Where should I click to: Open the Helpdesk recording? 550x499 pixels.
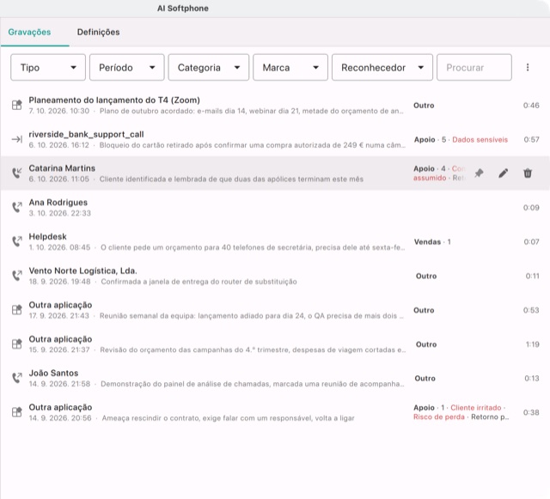click(275, 241)
